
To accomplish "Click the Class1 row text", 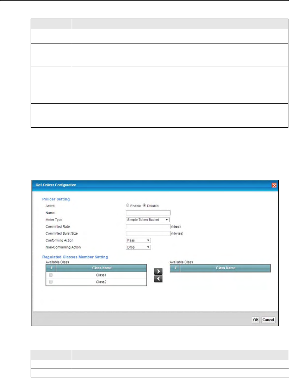I will [101, 275].
